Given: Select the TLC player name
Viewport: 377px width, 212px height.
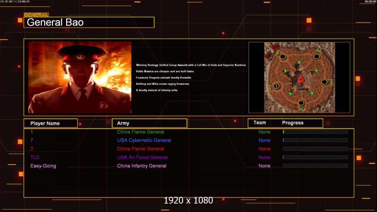Looking at the screenshot, I should click(x=35, y=157).
